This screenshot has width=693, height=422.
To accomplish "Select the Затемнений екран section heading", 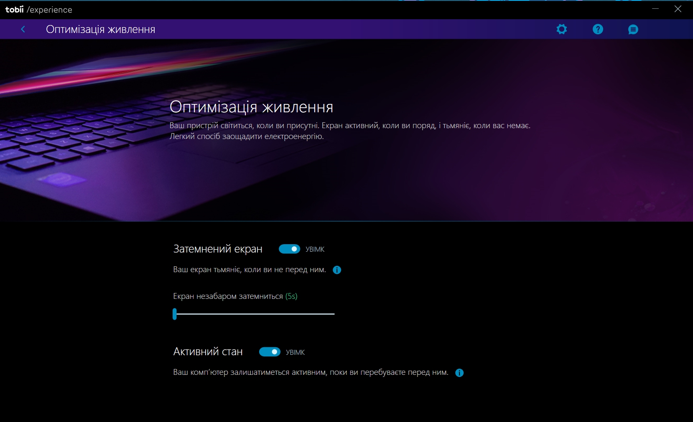I will click(218, 249).
